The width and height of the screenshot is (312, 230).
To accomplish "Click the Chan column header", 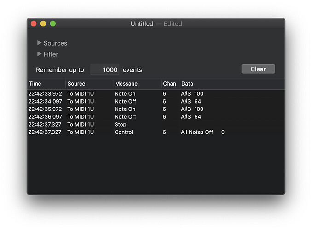I will (x=170, y=84).
